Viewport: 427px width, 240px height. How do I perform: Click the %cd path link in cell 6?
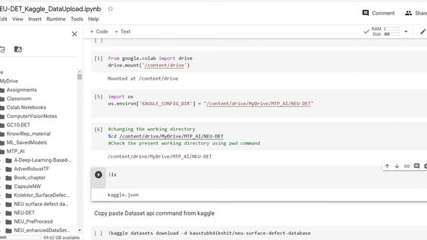click(x=171, y=136)
